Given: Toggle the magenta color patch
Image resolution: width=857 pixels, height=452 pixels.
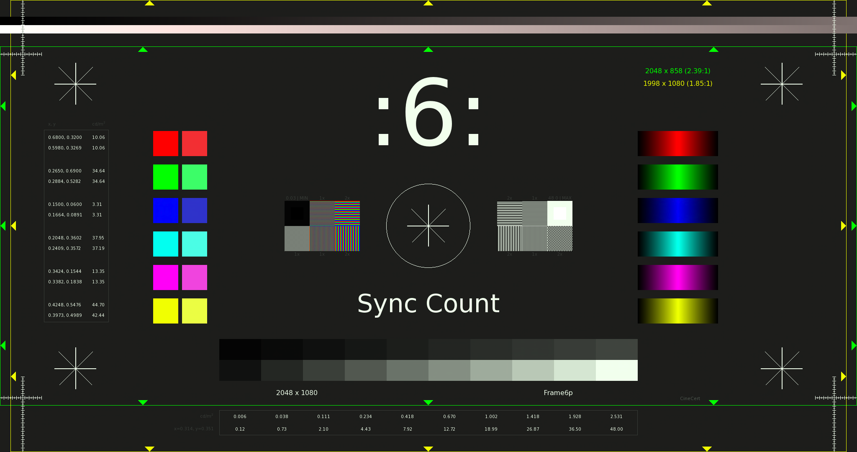Looking at the screenshot, I should (166, 277).
